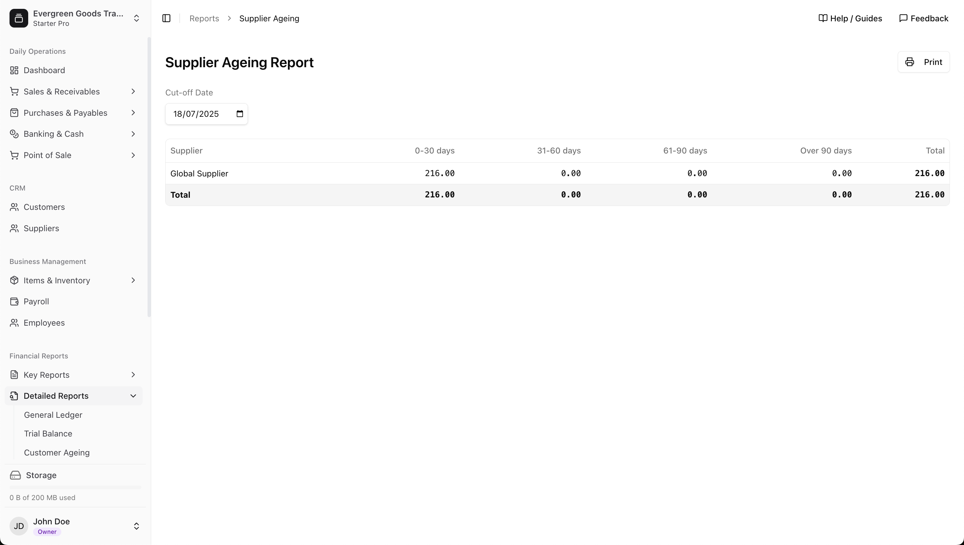
Task: Collapse Detailed Reports chevron
Action: (133, 396)
